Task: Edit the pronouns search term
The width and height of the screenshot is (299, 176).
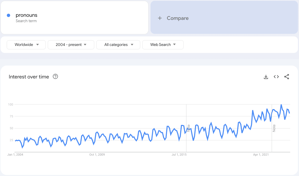Action: pyautogui.click(x=27, y=15)
